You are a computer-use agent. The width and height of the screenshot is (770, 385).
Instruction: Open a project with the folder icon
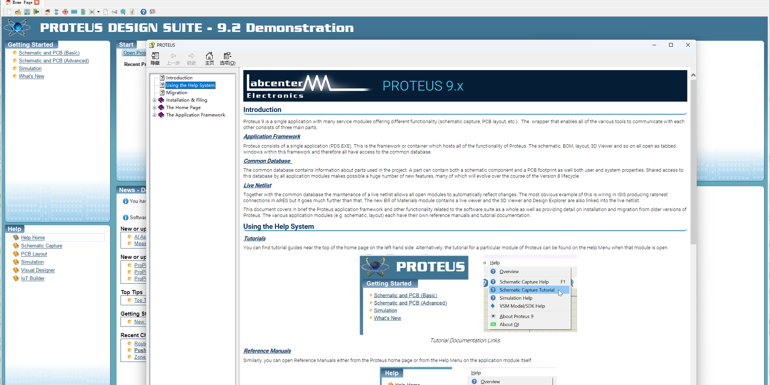[x=18, y=12]
